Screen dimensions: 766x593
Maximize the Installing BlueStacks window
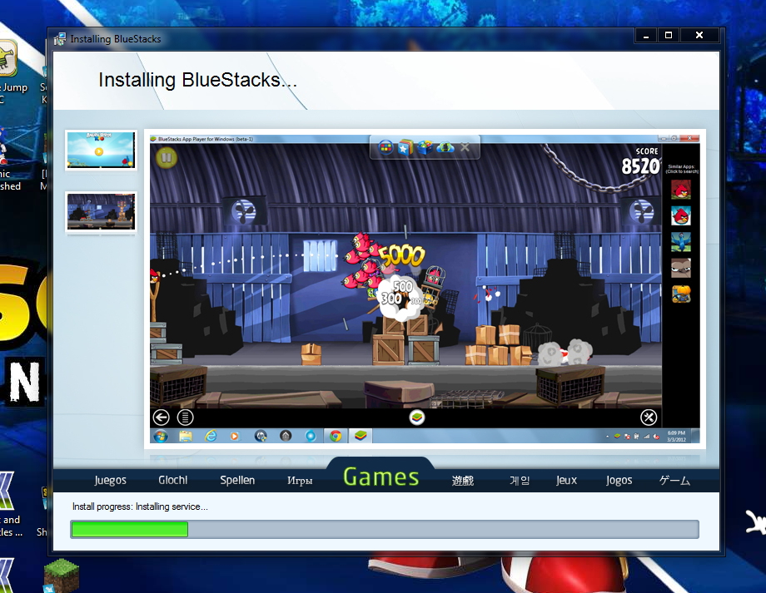(x=669, y=36)
